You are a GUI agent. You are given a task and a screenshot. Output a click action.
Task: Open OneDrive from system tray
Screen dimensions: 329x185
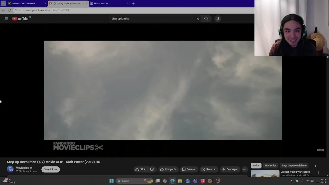pos(297,181)
